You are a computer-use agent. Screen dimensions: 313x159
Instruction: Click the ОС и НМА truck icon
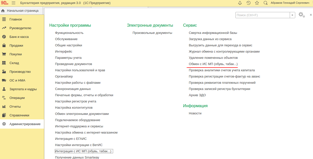4,80
